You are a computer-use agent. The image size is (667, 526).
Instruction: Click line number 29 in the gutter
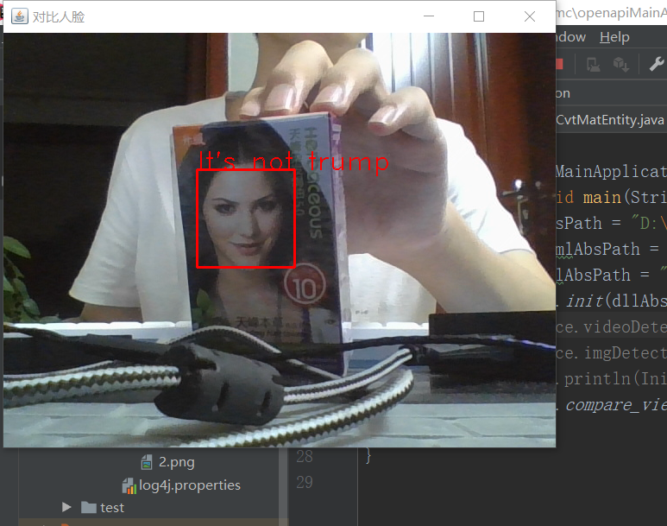point(304,482)
